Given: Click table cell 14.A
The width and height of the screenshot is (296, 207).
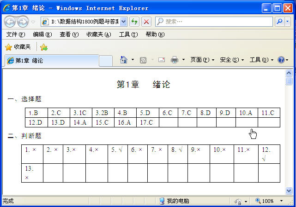Looking at the screenshot, I should (x=81, y=122).
